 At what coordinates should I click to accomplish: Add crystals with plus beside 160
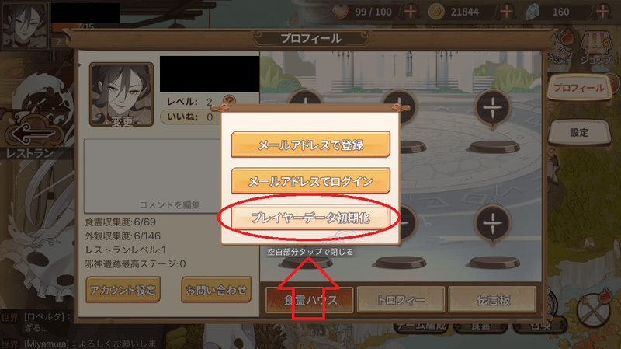pos(603,12)
